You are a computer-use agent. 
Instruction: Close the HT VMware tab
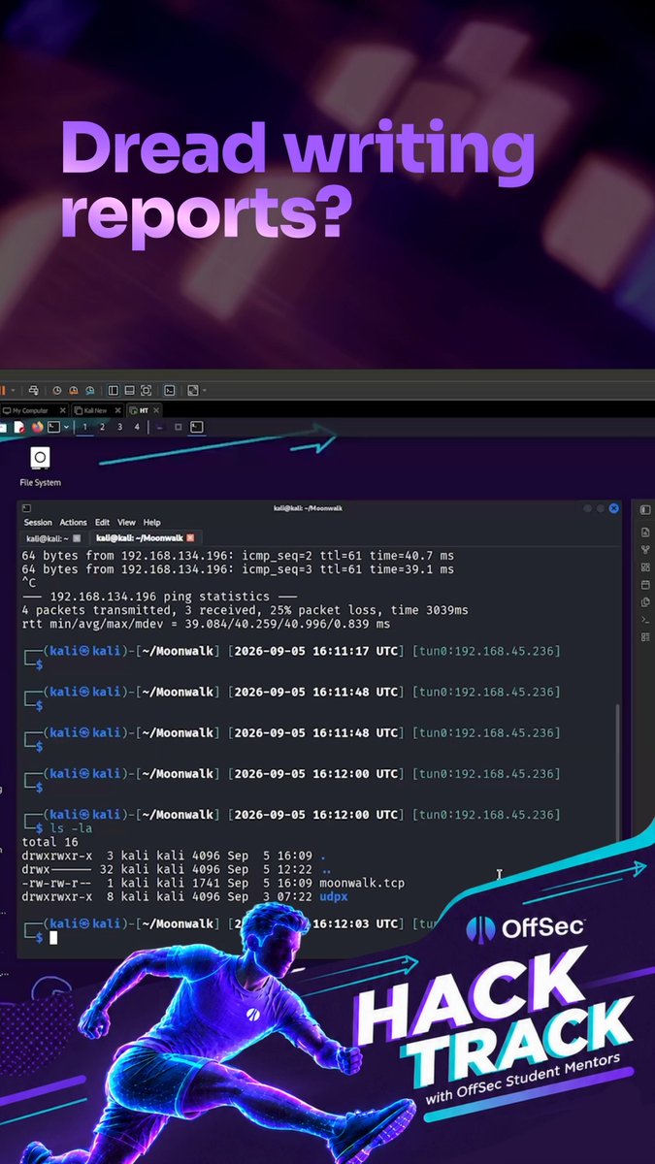[155, 410]
